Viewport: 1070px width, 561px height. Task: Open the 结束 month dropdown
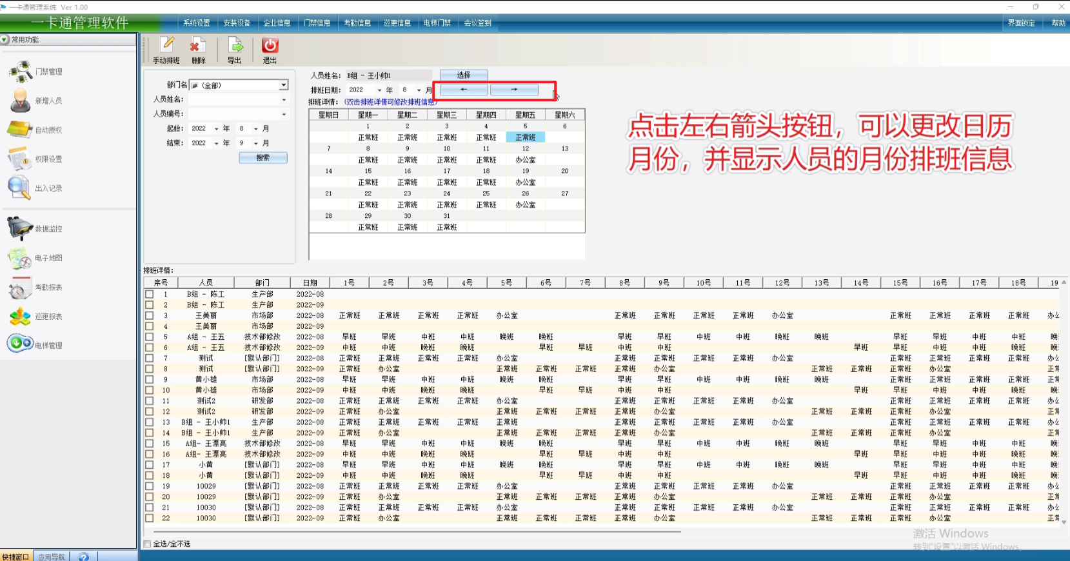(256, 143)
